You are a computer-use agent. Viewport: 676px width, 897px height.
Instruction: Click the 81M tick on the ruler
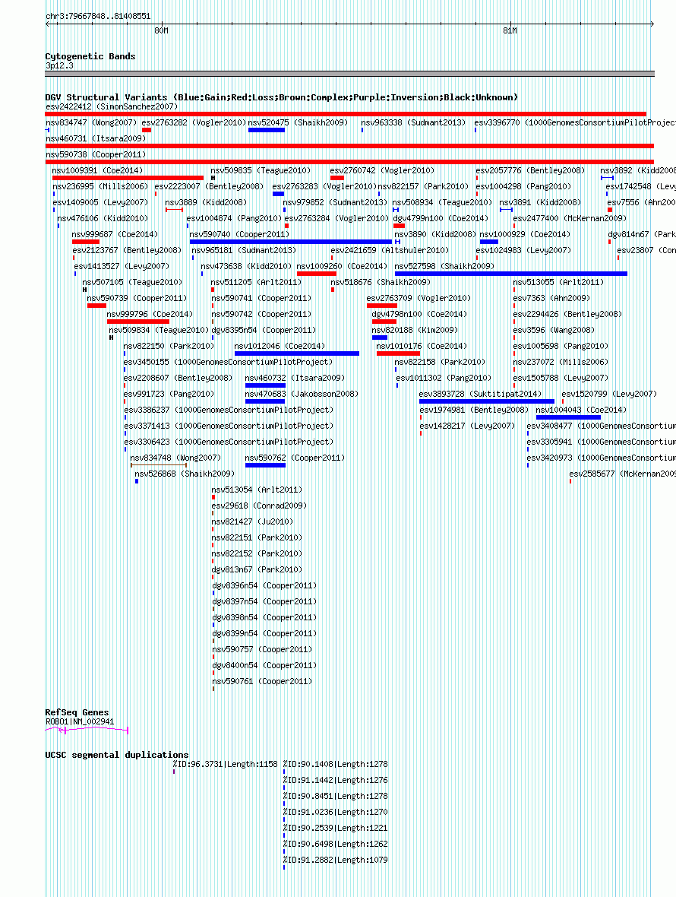click(510, 31)
